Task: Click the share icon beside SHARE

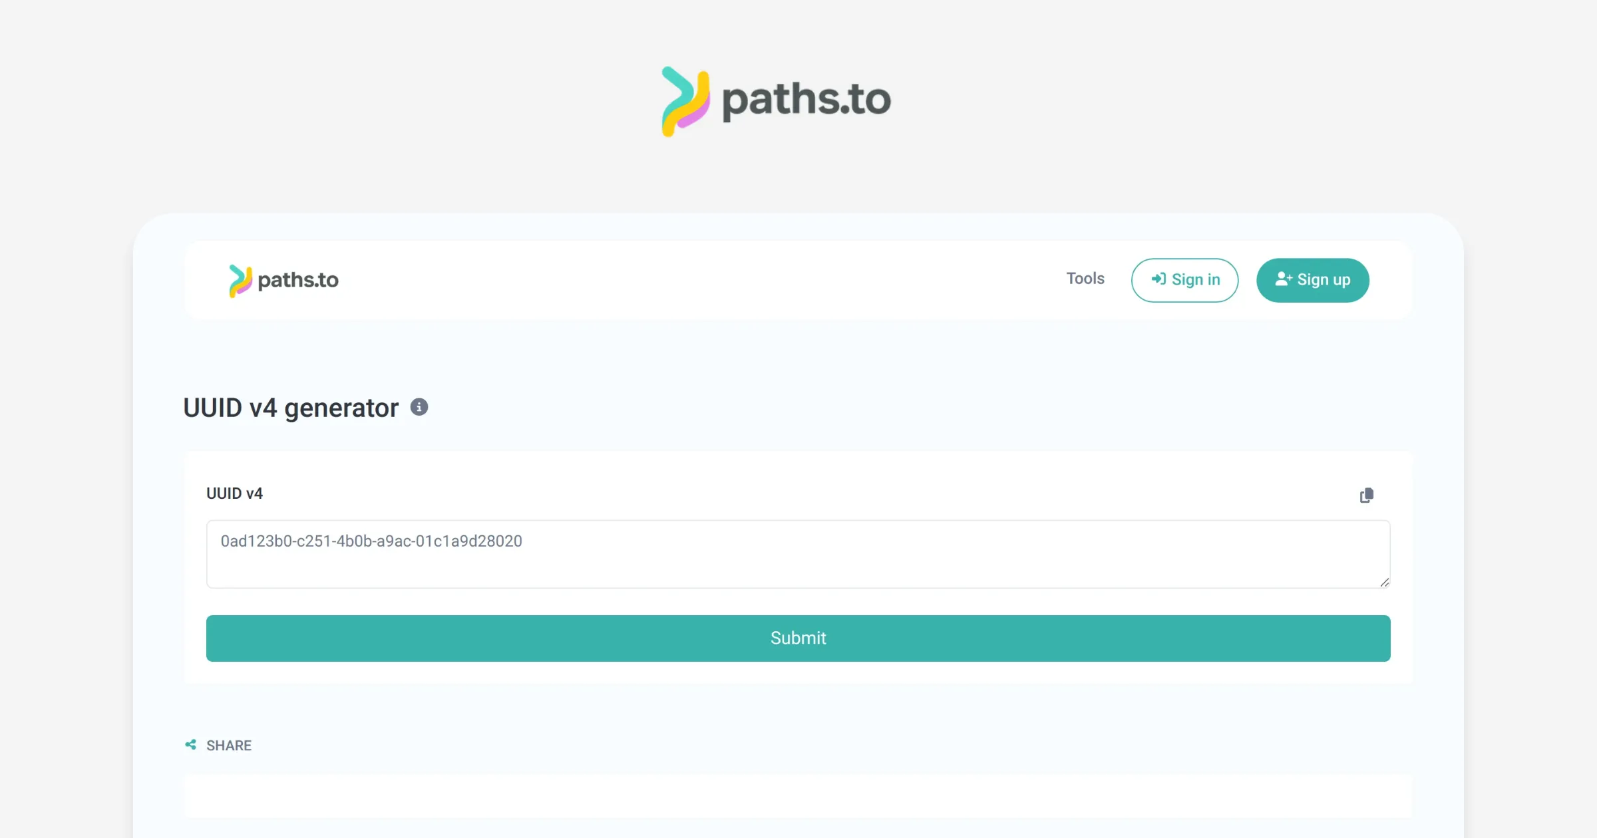Action: point(189,745)
